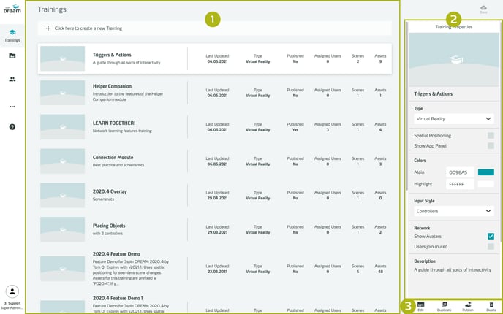Click the Edit training icon
503x314 pixels.
pos(421,306)
